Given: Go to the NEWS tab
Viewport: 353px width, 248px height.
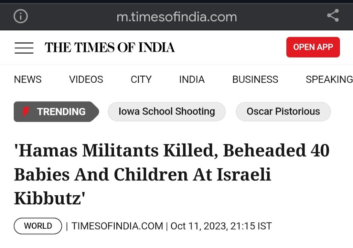Looking at the screenshot, I should click(28, 79).
